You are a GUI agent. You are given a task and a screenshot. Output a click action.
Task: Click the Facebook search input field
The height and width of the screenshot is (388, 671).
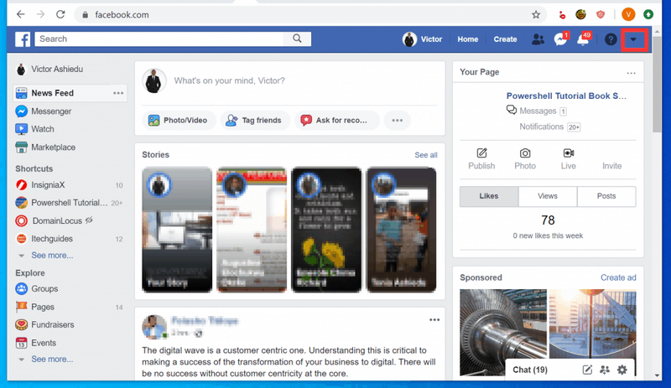(159, 39)
